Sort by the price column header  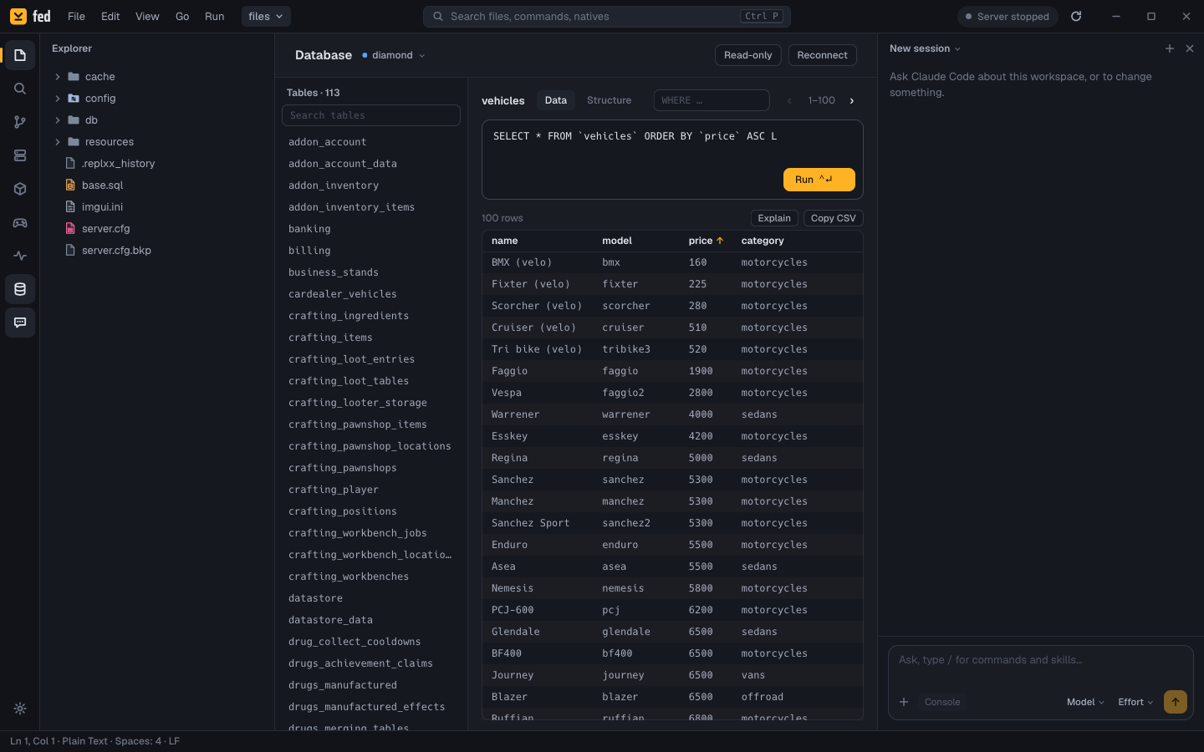706,241
